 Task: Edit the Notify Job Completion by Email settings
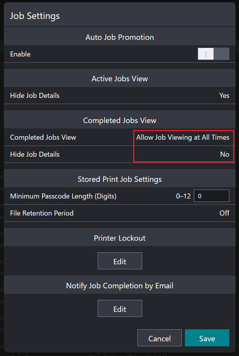pos(120,308)
